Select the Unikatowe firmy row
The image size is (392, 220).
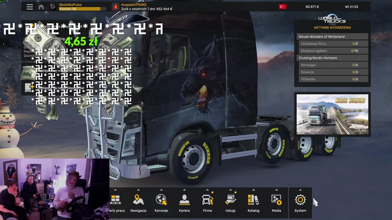point(334,44)
